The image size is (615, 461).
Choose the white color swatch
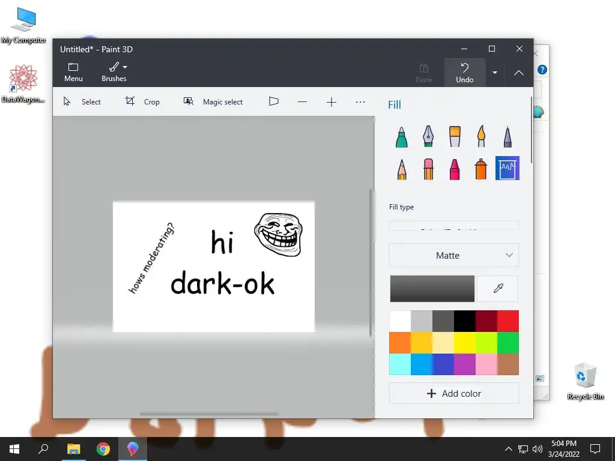tap(399, 321)
